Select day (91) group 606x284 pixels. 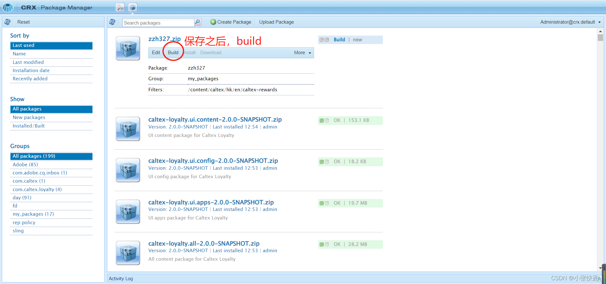click(51, 198)
